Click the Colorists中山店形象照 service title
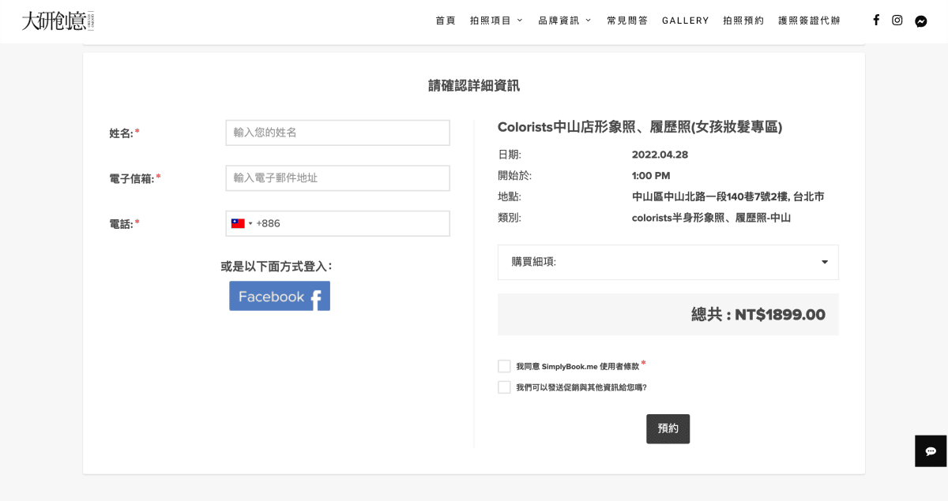 coord(640,127)
